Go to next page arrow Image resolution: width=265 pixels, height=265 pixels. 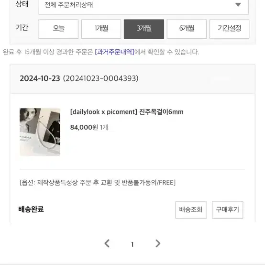coord(158,243)
